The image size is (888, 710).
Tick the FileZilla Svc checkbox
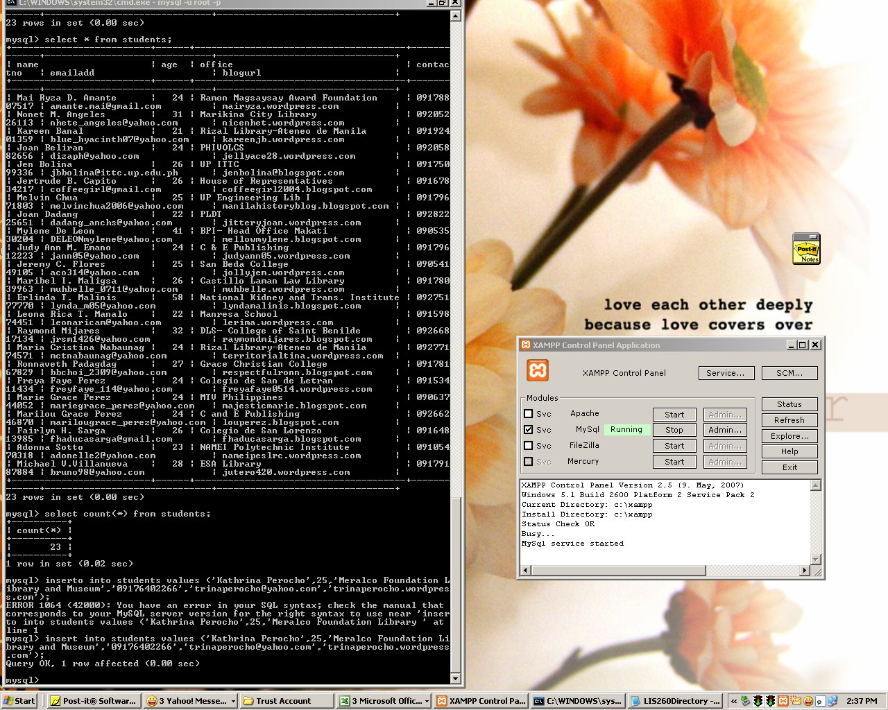click(529, 446)
